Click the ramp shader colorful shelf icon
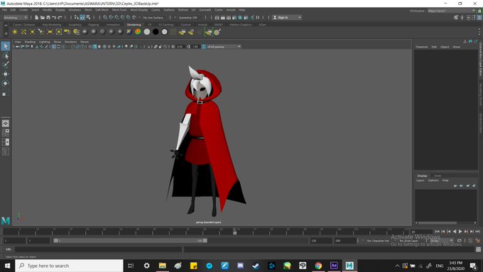Screen dimensions: 483x272 coord(138,32)
